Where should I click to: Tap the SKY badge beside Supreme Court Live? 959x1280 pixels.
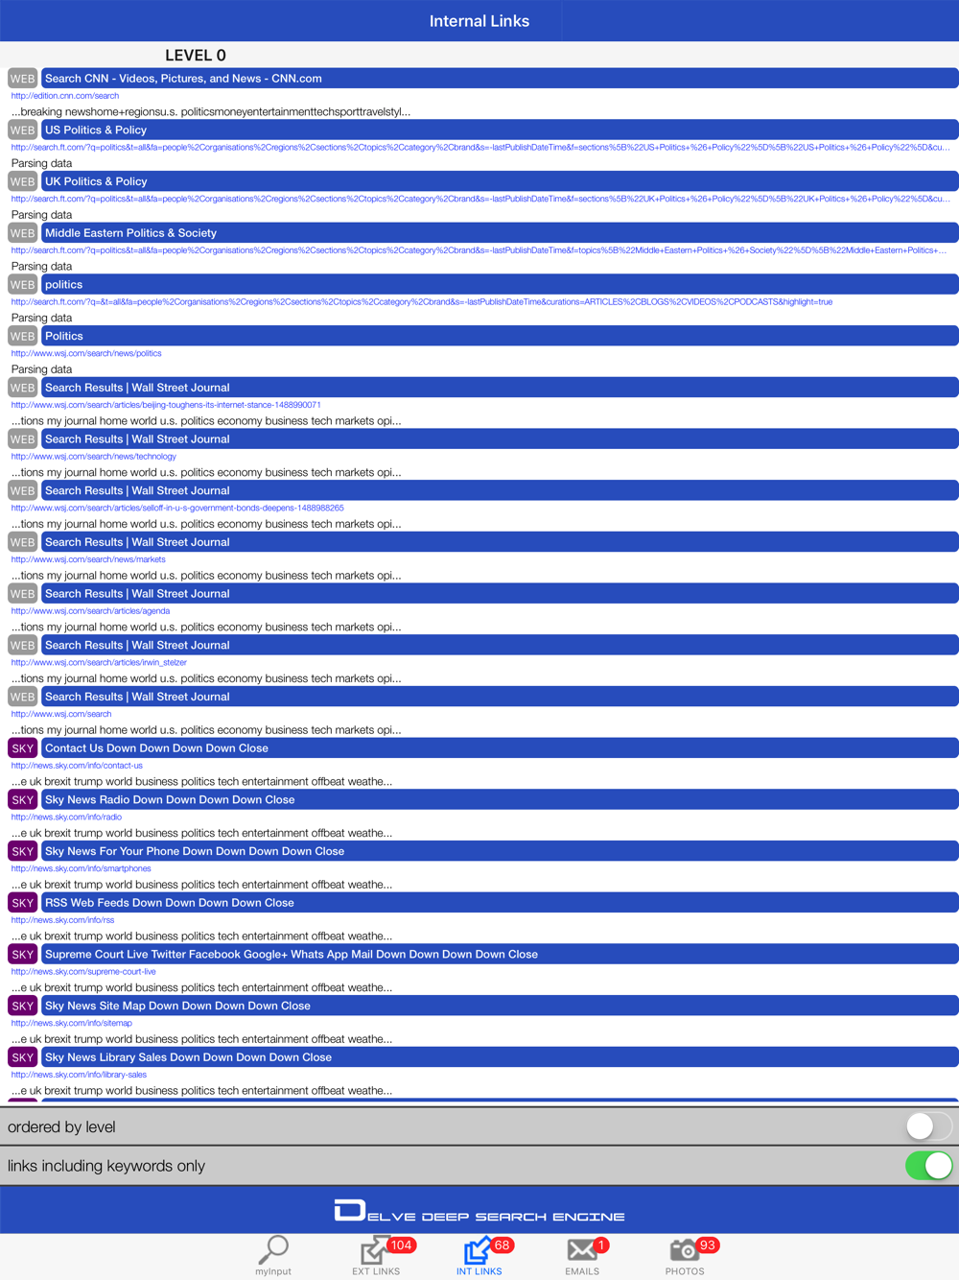pos(22,955)
